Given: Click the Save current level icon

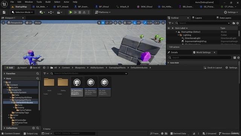Looking at the screenshot, I should (x=4, y=12).
